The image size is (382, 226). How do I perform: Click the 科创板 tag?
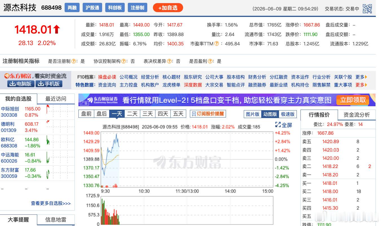115,8
